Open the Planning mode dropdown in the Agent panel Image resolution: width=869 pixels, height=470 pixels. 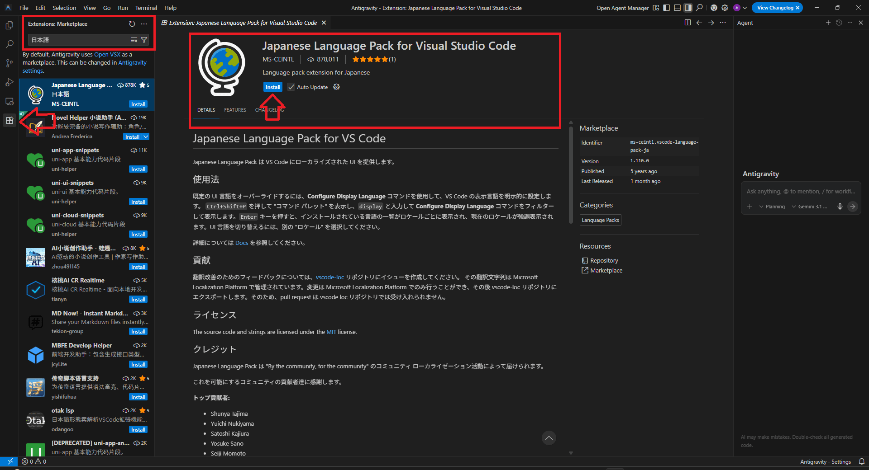pyautogui.click(x=771, y=207)
